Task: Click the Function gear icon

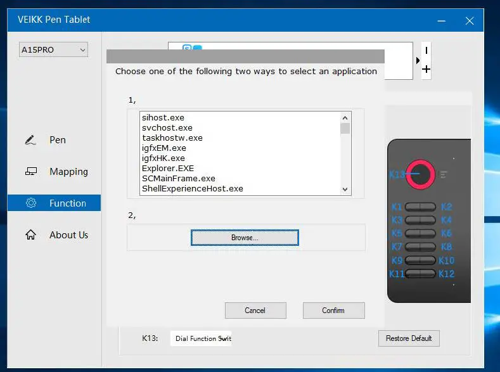Action: (x=30, y=203)
